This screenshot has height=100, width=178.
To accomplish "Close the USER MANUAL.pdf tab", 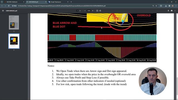I will [x=46, y=2].
